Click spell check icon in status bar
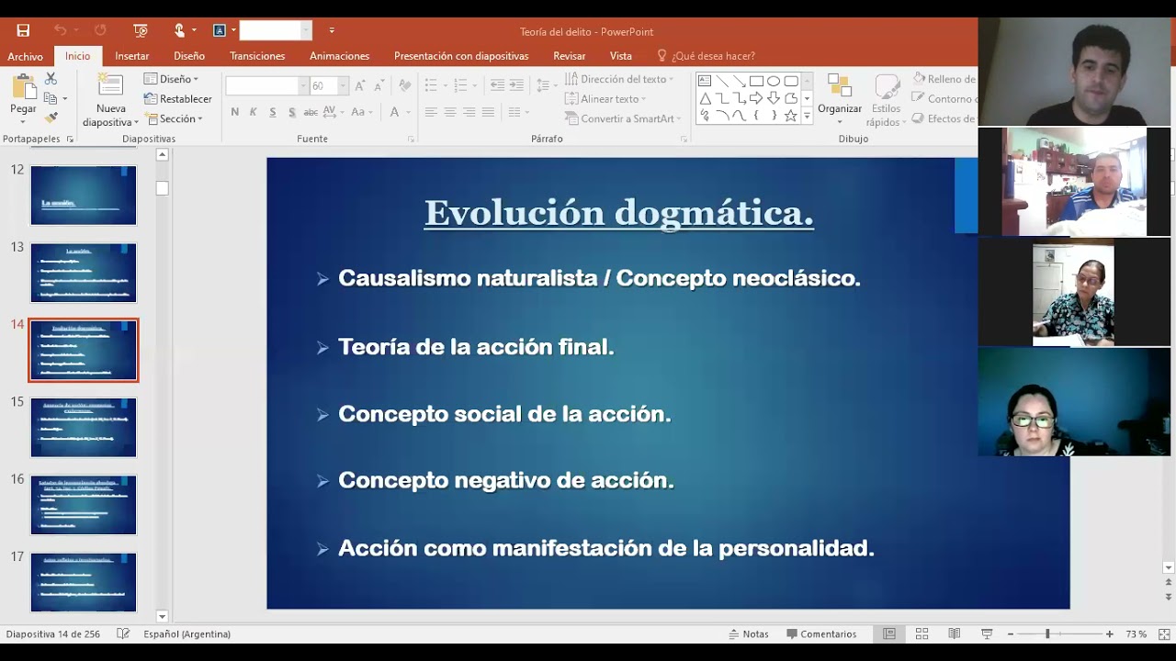 [124, 634]
